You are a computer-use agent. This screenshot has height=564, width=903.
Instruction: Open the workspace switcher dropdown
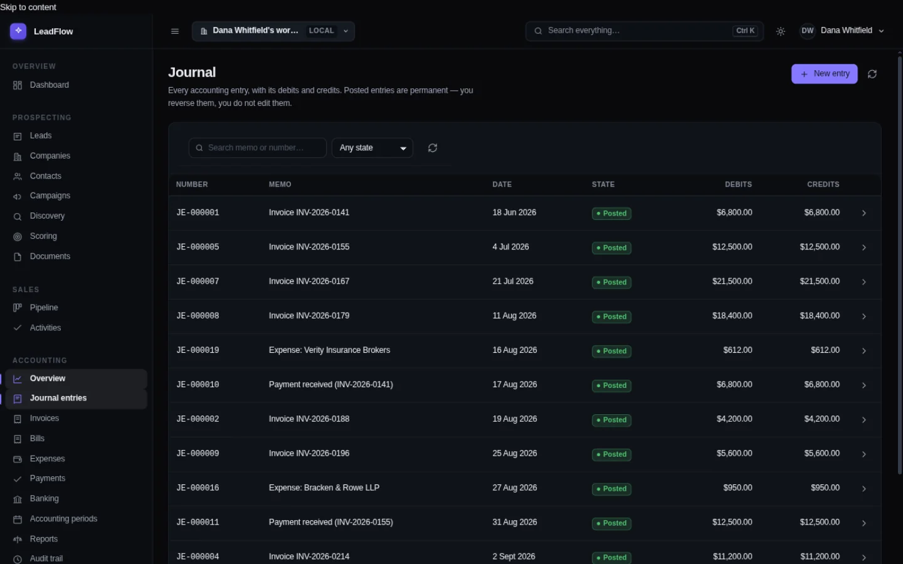tap(273, 31)
